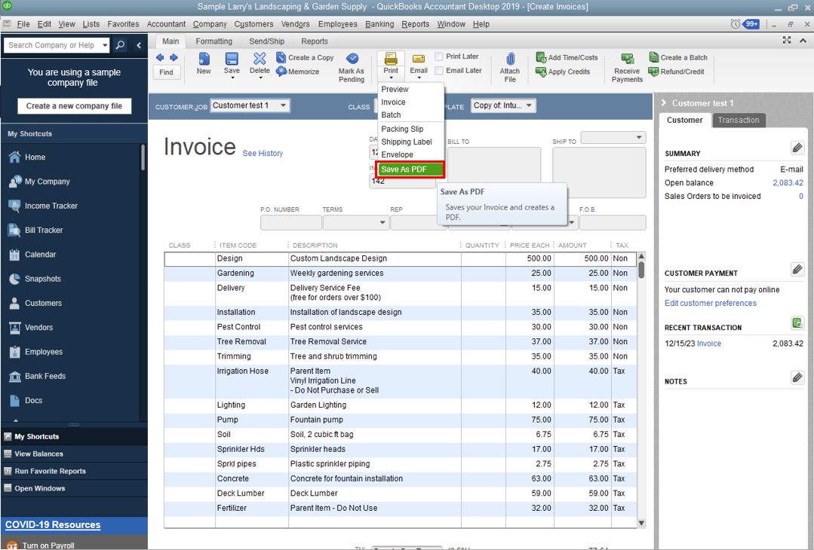
Task: Click the Add Time/Costs icon
Action: [x=541, y=58]
